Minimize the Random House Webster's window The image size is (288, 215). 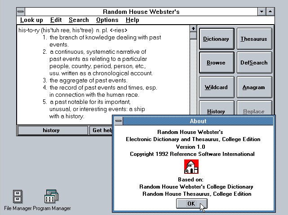tap(262, 12)
